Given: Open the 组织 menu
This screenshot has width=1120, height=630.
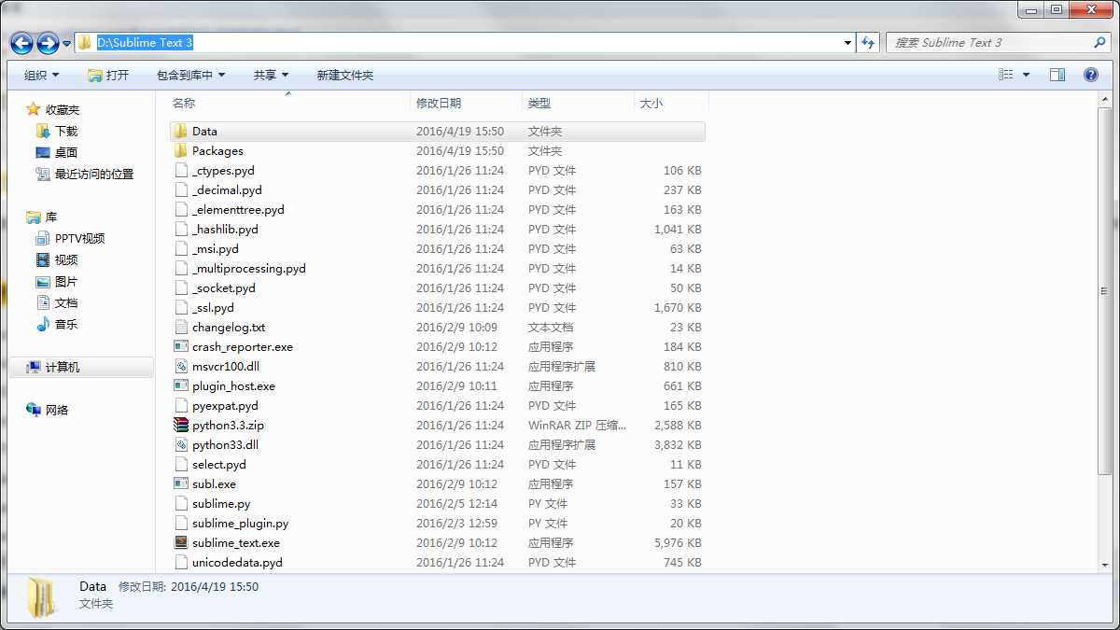Looking at the screenshot, I should (x=41, y=75).
